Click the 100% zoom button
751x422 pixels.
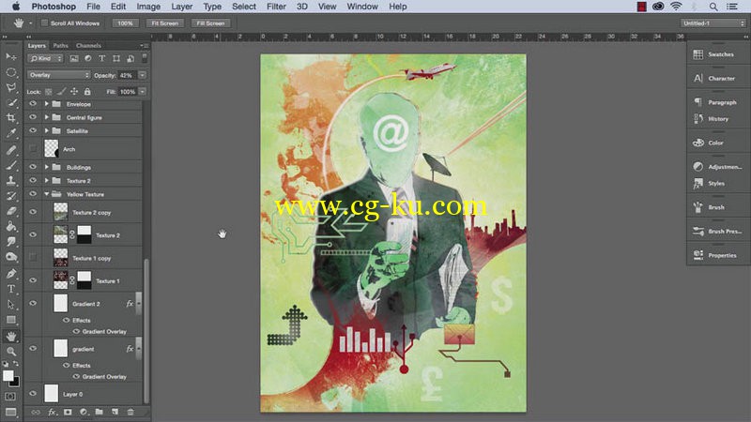pyautogui.click(x=125, y=23)
